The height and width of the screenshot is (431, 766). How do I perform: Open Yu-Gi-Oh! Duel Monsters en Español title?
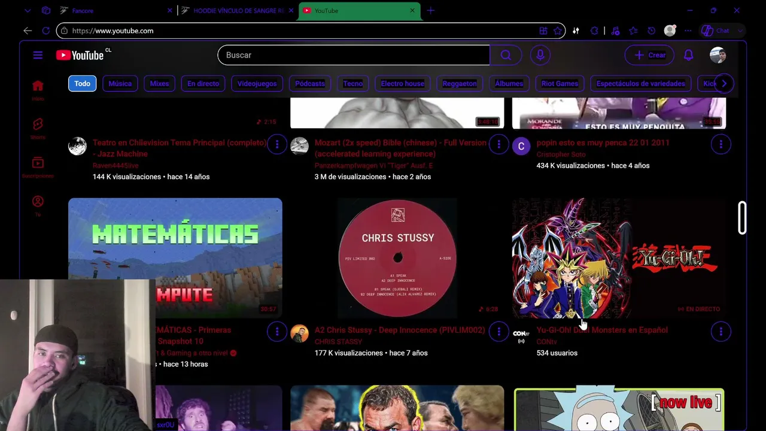click(x=602, y=330)
